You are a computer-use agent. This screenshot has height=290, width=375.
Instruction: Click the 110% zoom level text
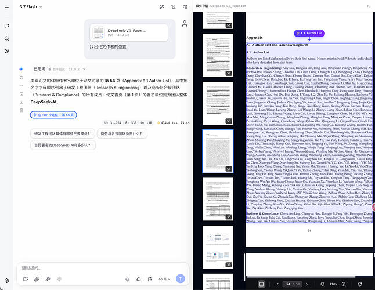tap(333, 284)
